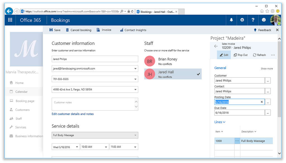Click the General section heading

pyautogui.click(x=220, y=68)
